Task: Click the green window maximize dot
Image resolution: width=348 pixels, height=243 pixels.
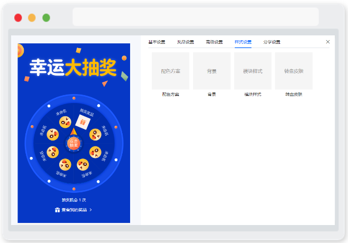Action: (46, 18)
